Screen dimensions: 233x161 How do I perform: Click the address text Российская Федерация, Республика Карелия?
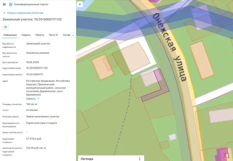point(48,83)
